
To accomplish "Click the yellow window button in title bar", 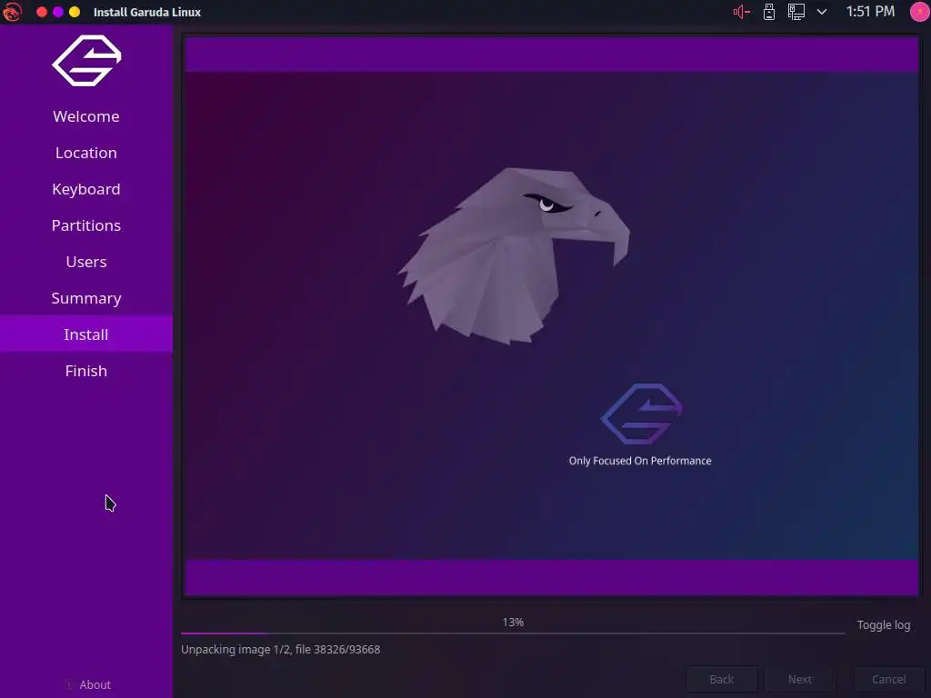I will tap(75, 12).
